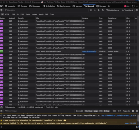
Task: Filter requests by Media
Action: [x=41, y=14]
